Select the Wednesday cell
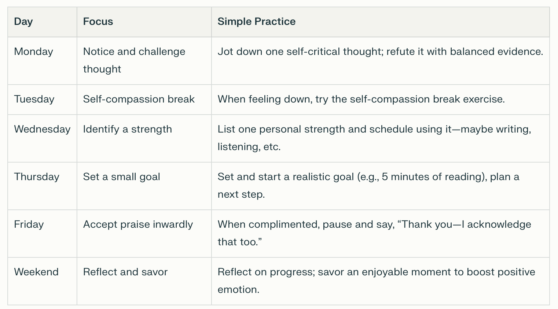558x309 pixels. pyautogui.click(x=42, y=129)
